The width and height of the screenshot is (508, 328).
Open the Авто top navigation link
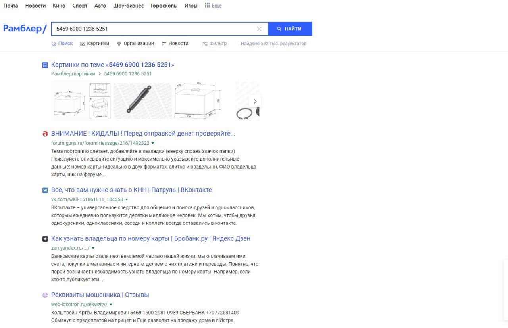[100, 6]
